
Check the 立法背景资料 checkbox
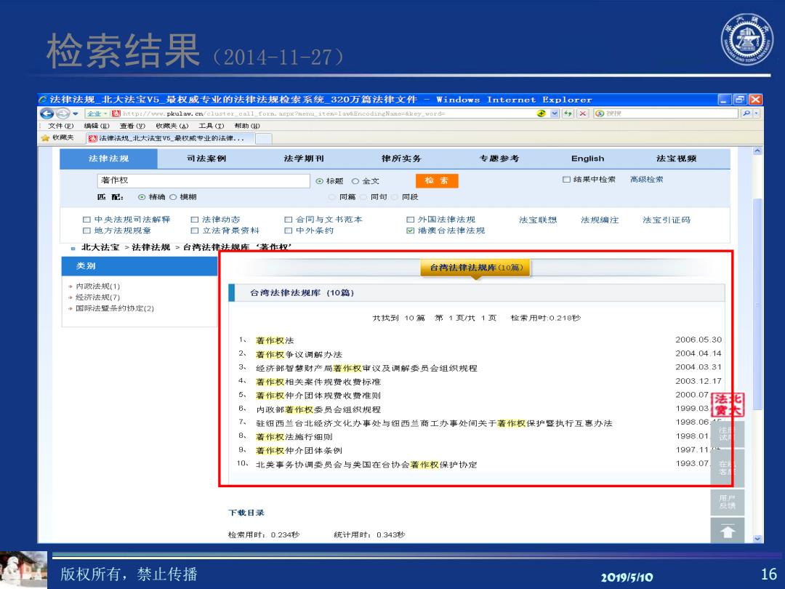coord(195,231)
